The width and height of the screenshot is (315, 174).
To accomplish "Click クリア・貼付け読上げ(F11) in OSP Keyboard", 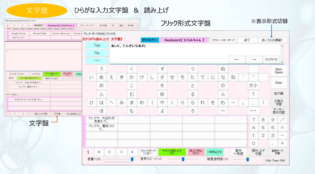I will coord(29,78).
